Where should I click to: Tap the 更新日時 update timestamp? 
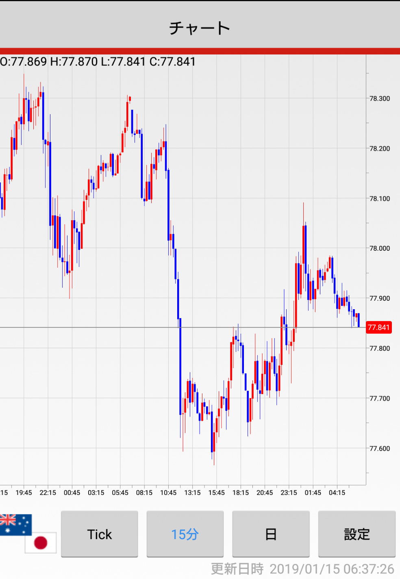[302, 569]
